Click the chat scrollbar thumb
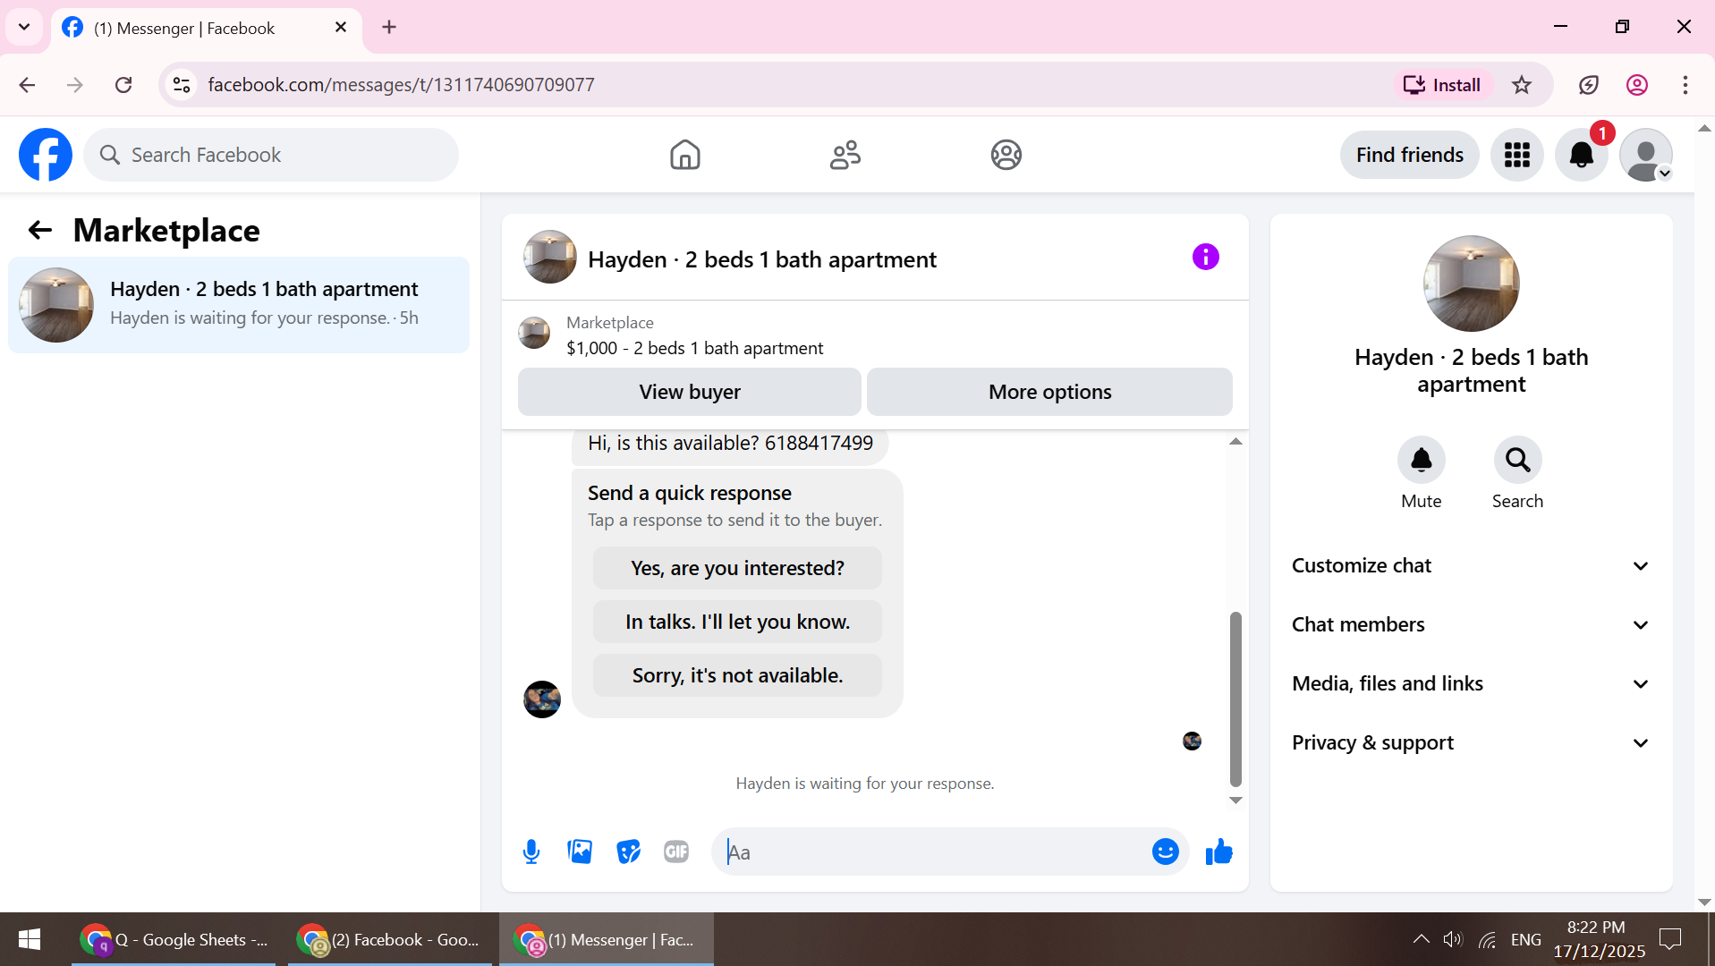The width and height of the screenshot is (1715, 966). [1235, 699]
